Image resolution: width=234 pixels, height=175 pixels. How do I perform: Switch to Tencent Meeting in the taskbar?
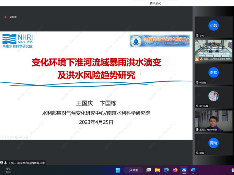(x=184, y=170)
